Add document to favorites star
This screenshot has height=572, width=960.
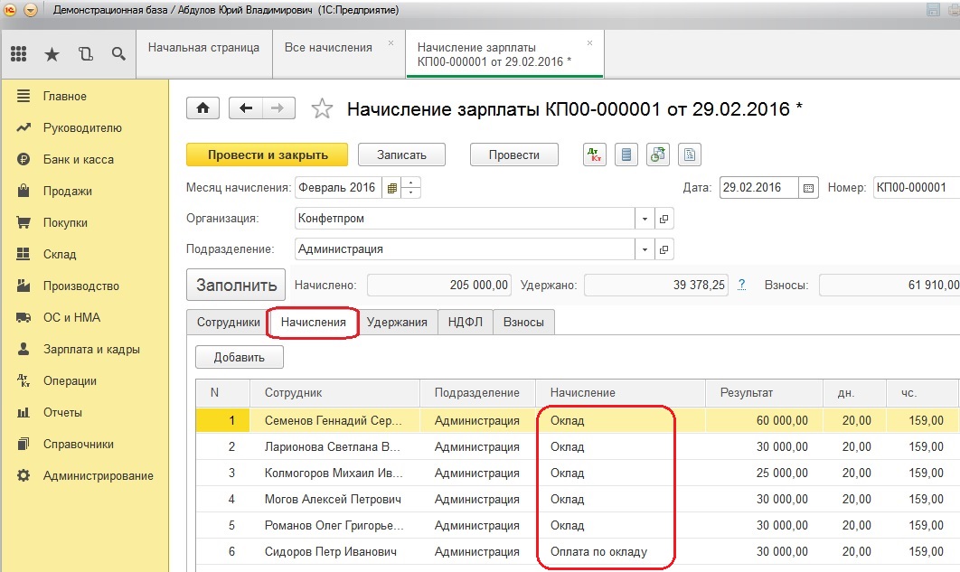click(x=322, y=109)
